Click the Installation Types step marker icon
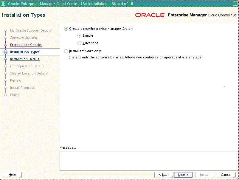Image resolution: width=239 pixels, height=180 pixels. pyautogui.click(x=6, y=52)
